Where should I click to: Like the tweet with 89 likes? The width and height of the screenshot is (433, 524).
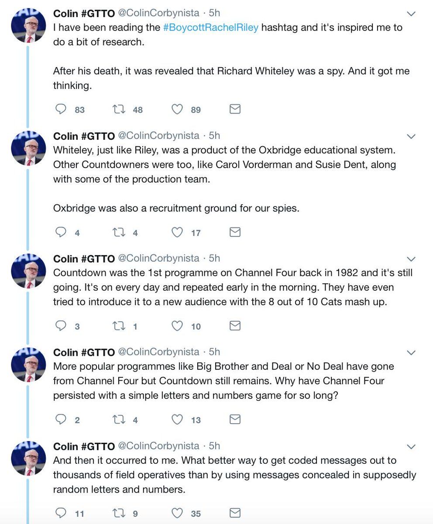(177, 109)
